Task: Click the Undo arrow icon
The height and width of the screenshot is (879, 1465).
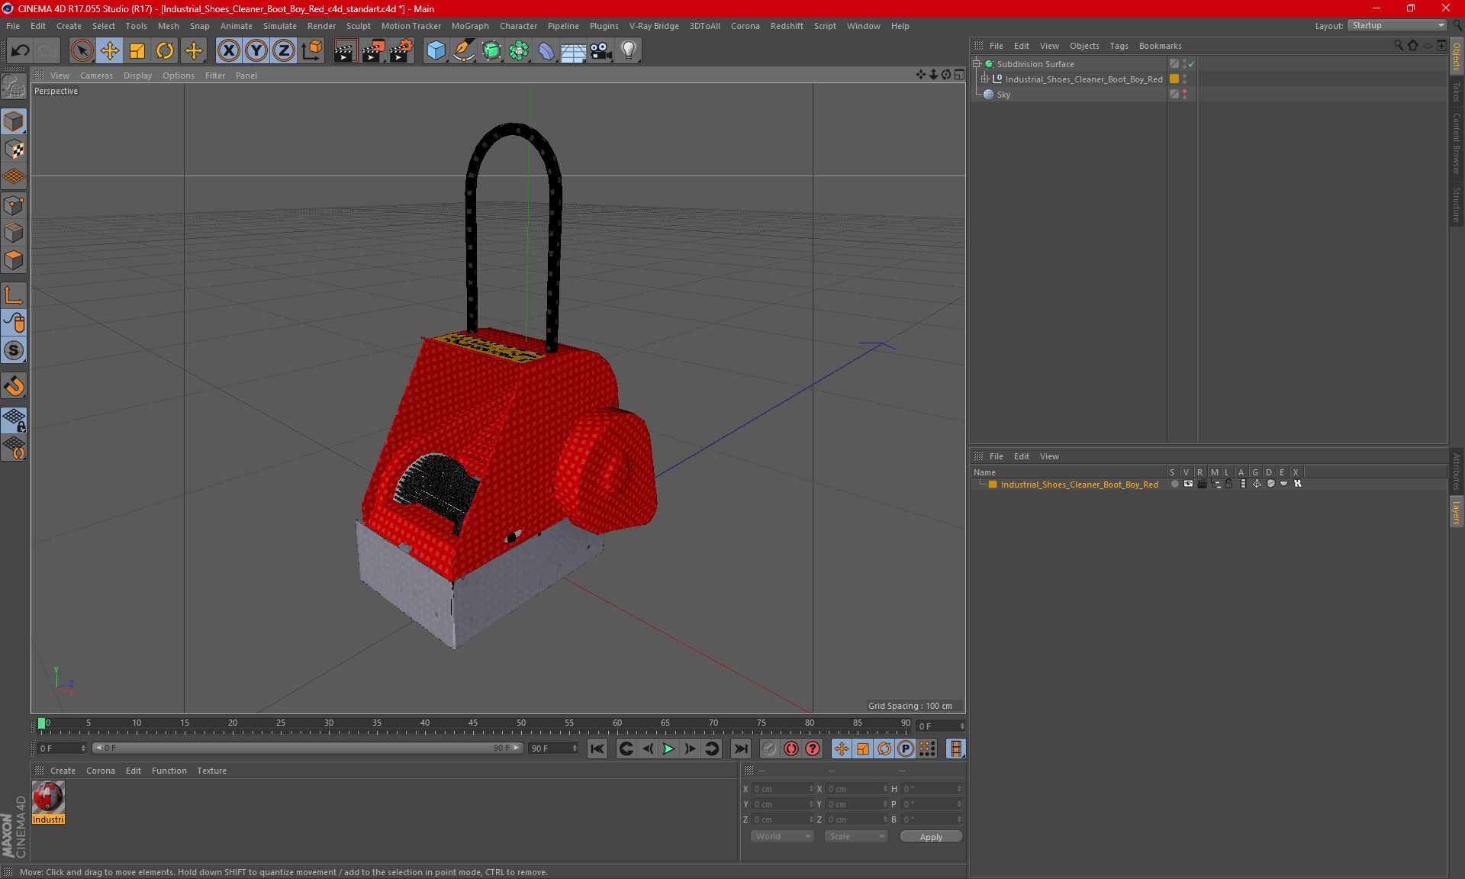Action: tap(21, 51)
